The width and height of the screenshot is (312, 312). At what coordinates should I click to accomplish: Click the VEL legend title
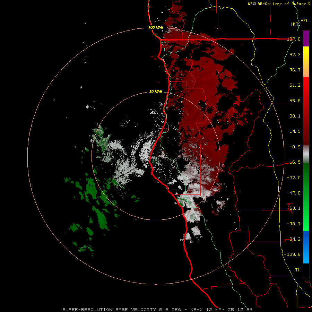coord(305,21)
